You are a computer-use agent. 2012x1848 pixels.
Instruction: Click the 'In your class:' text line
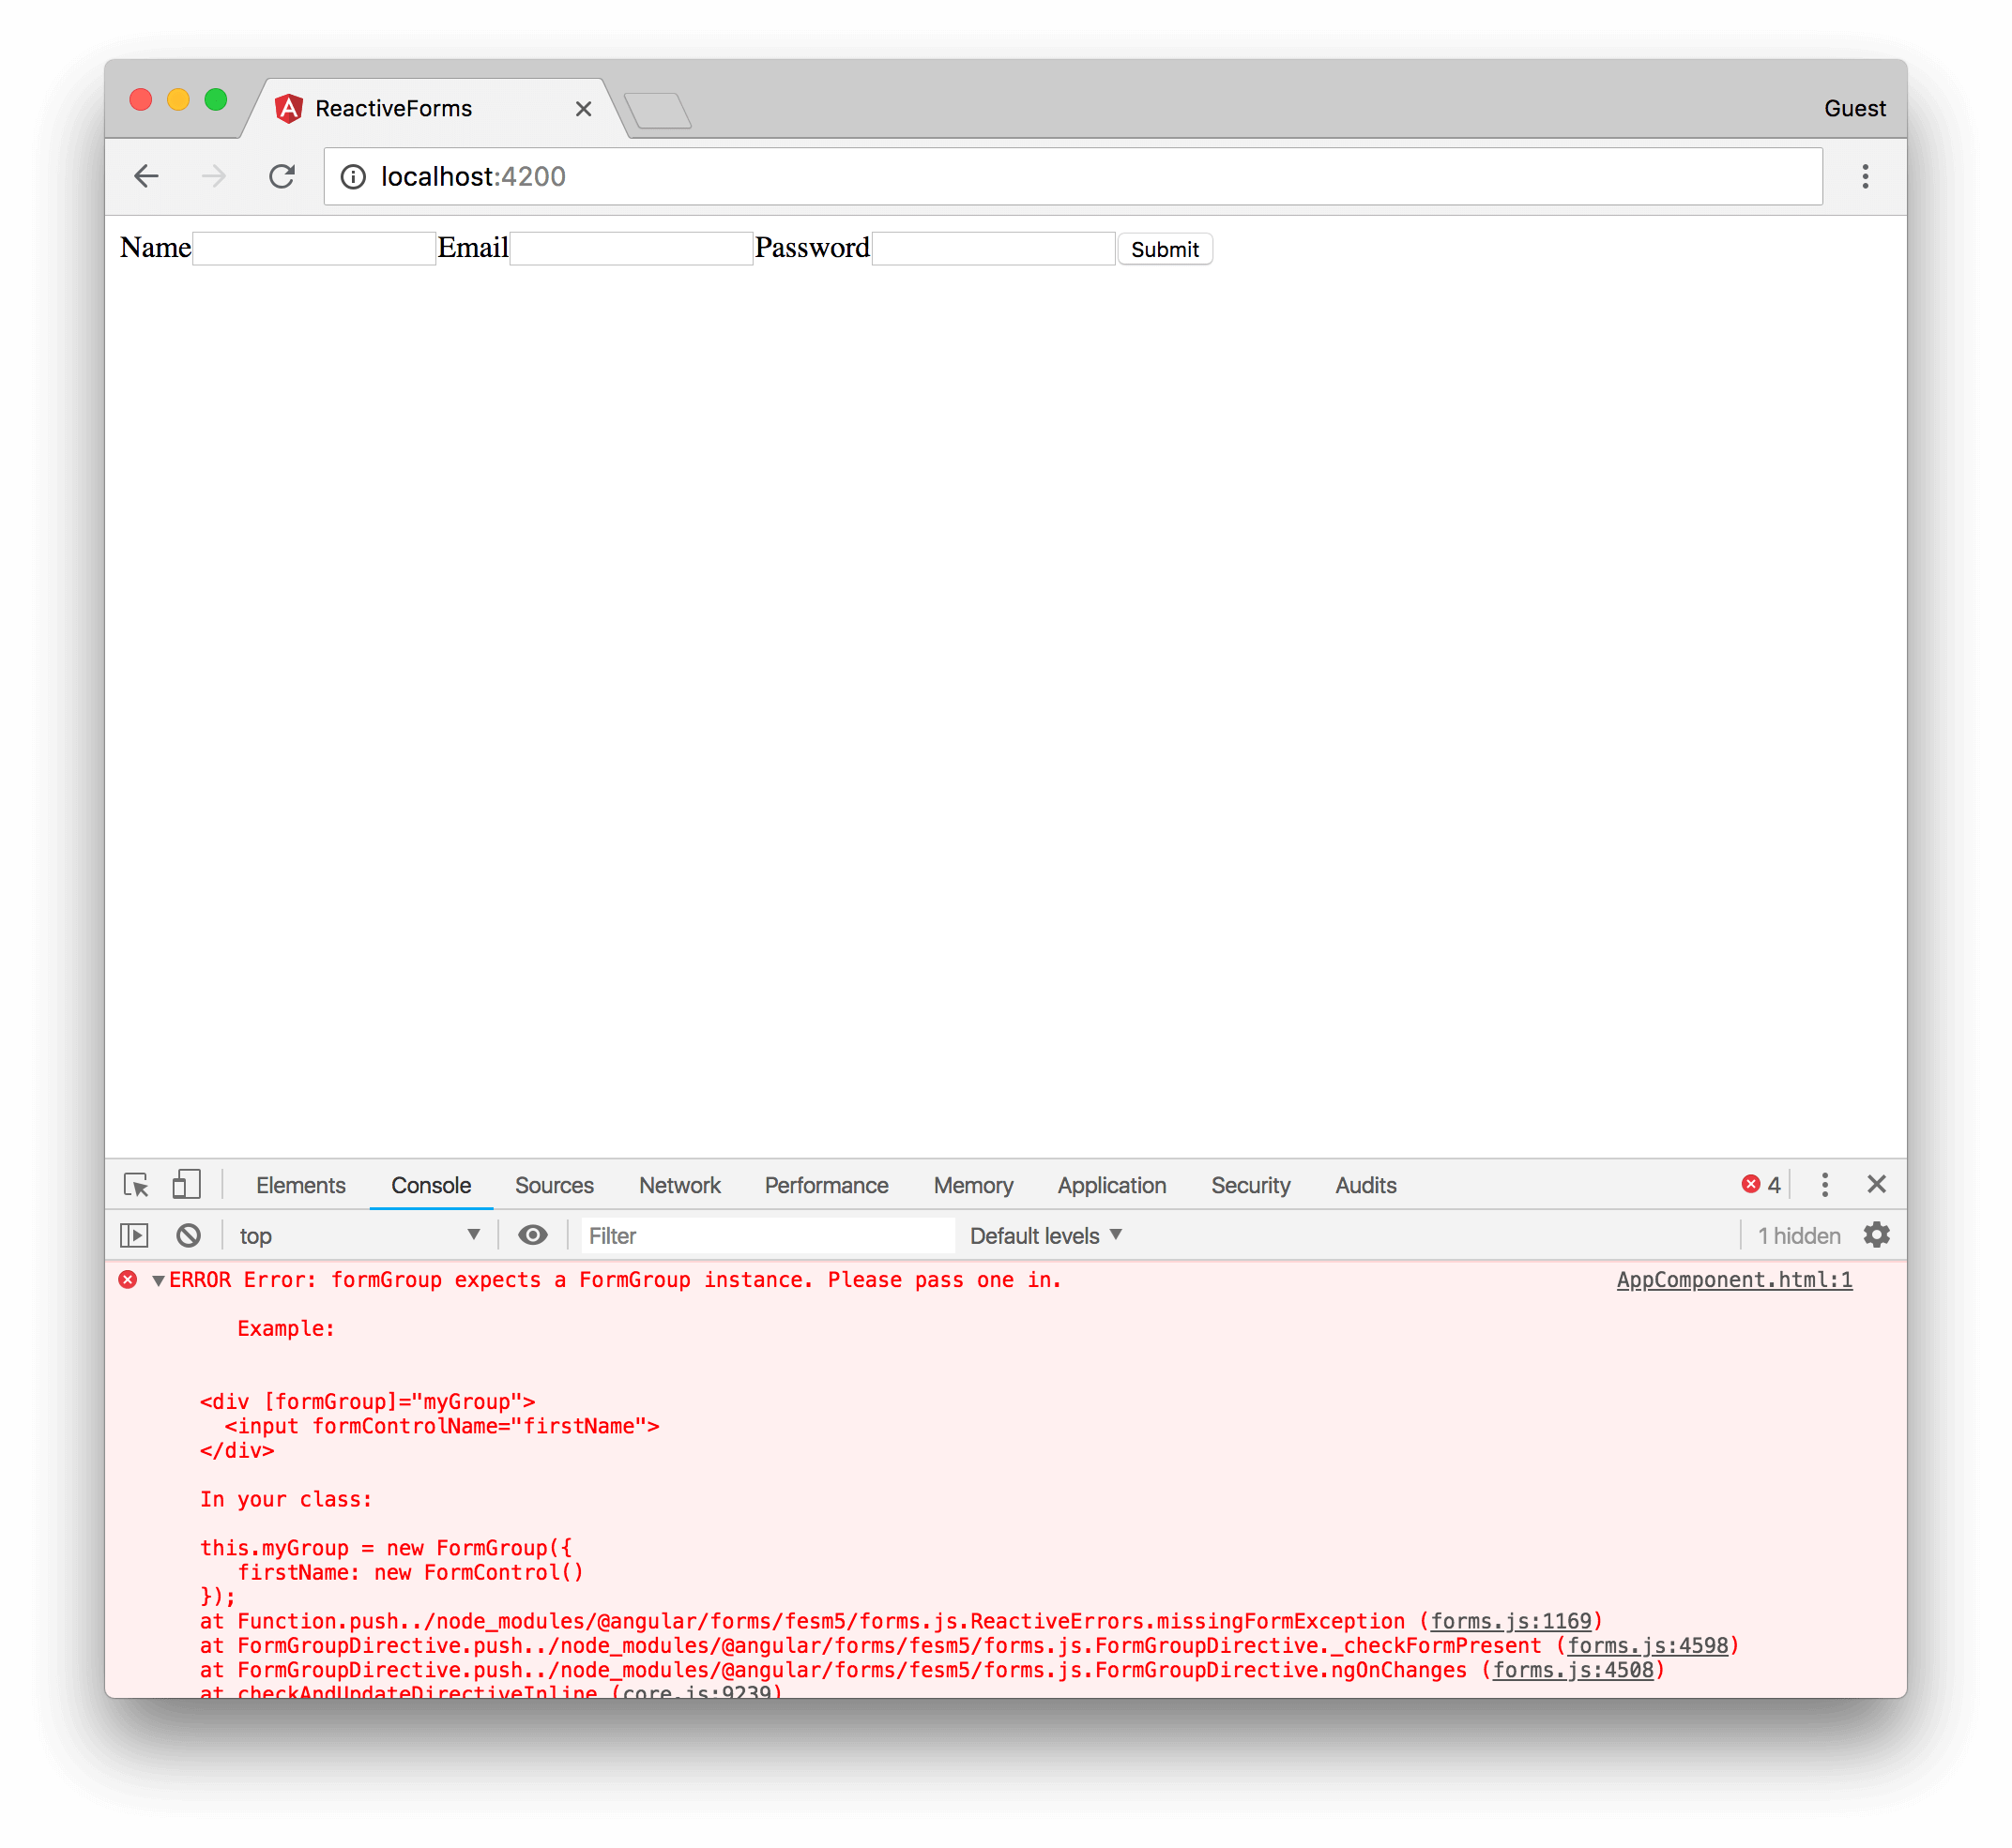(285, 1499)
